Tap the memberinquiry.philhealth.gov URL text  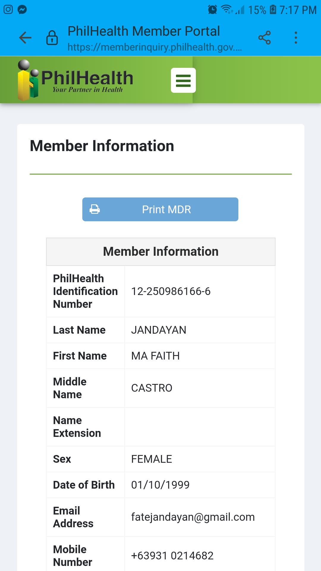[155, 47]
